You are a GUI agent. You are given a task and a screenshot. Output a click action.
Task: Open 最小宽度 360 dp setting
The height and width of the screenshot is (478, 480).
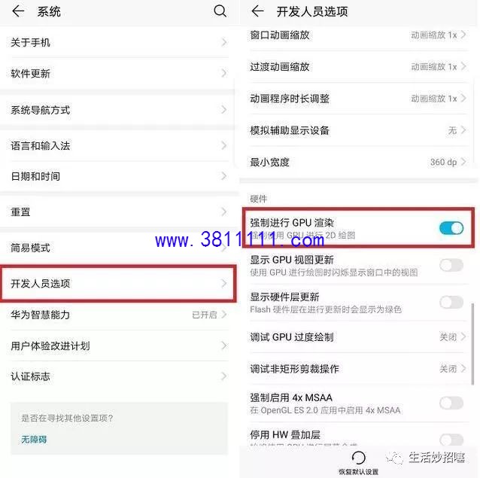tap(358, 162)
